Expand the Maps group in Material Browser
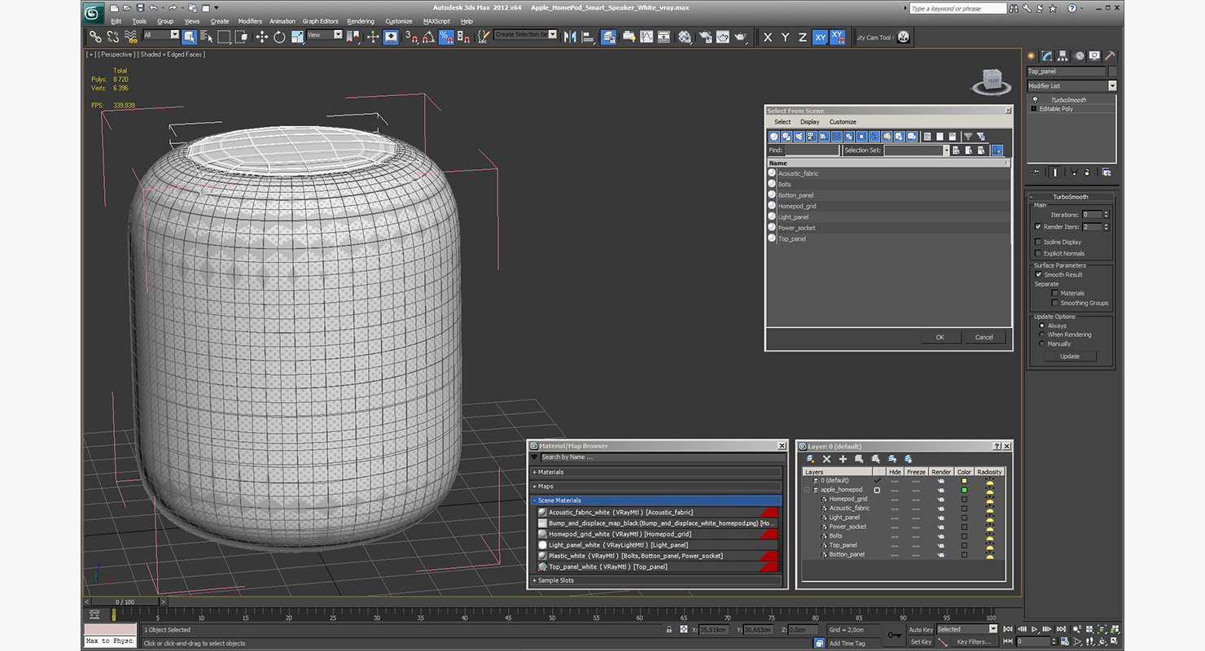 [656, 487]
